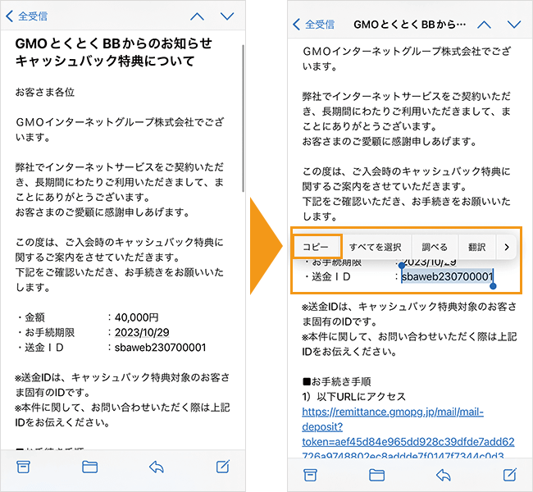This screenshot has height=492, width=533.
Task: Tap ■お手続き手順 heading in right screen
Action: tap(336, 382)
